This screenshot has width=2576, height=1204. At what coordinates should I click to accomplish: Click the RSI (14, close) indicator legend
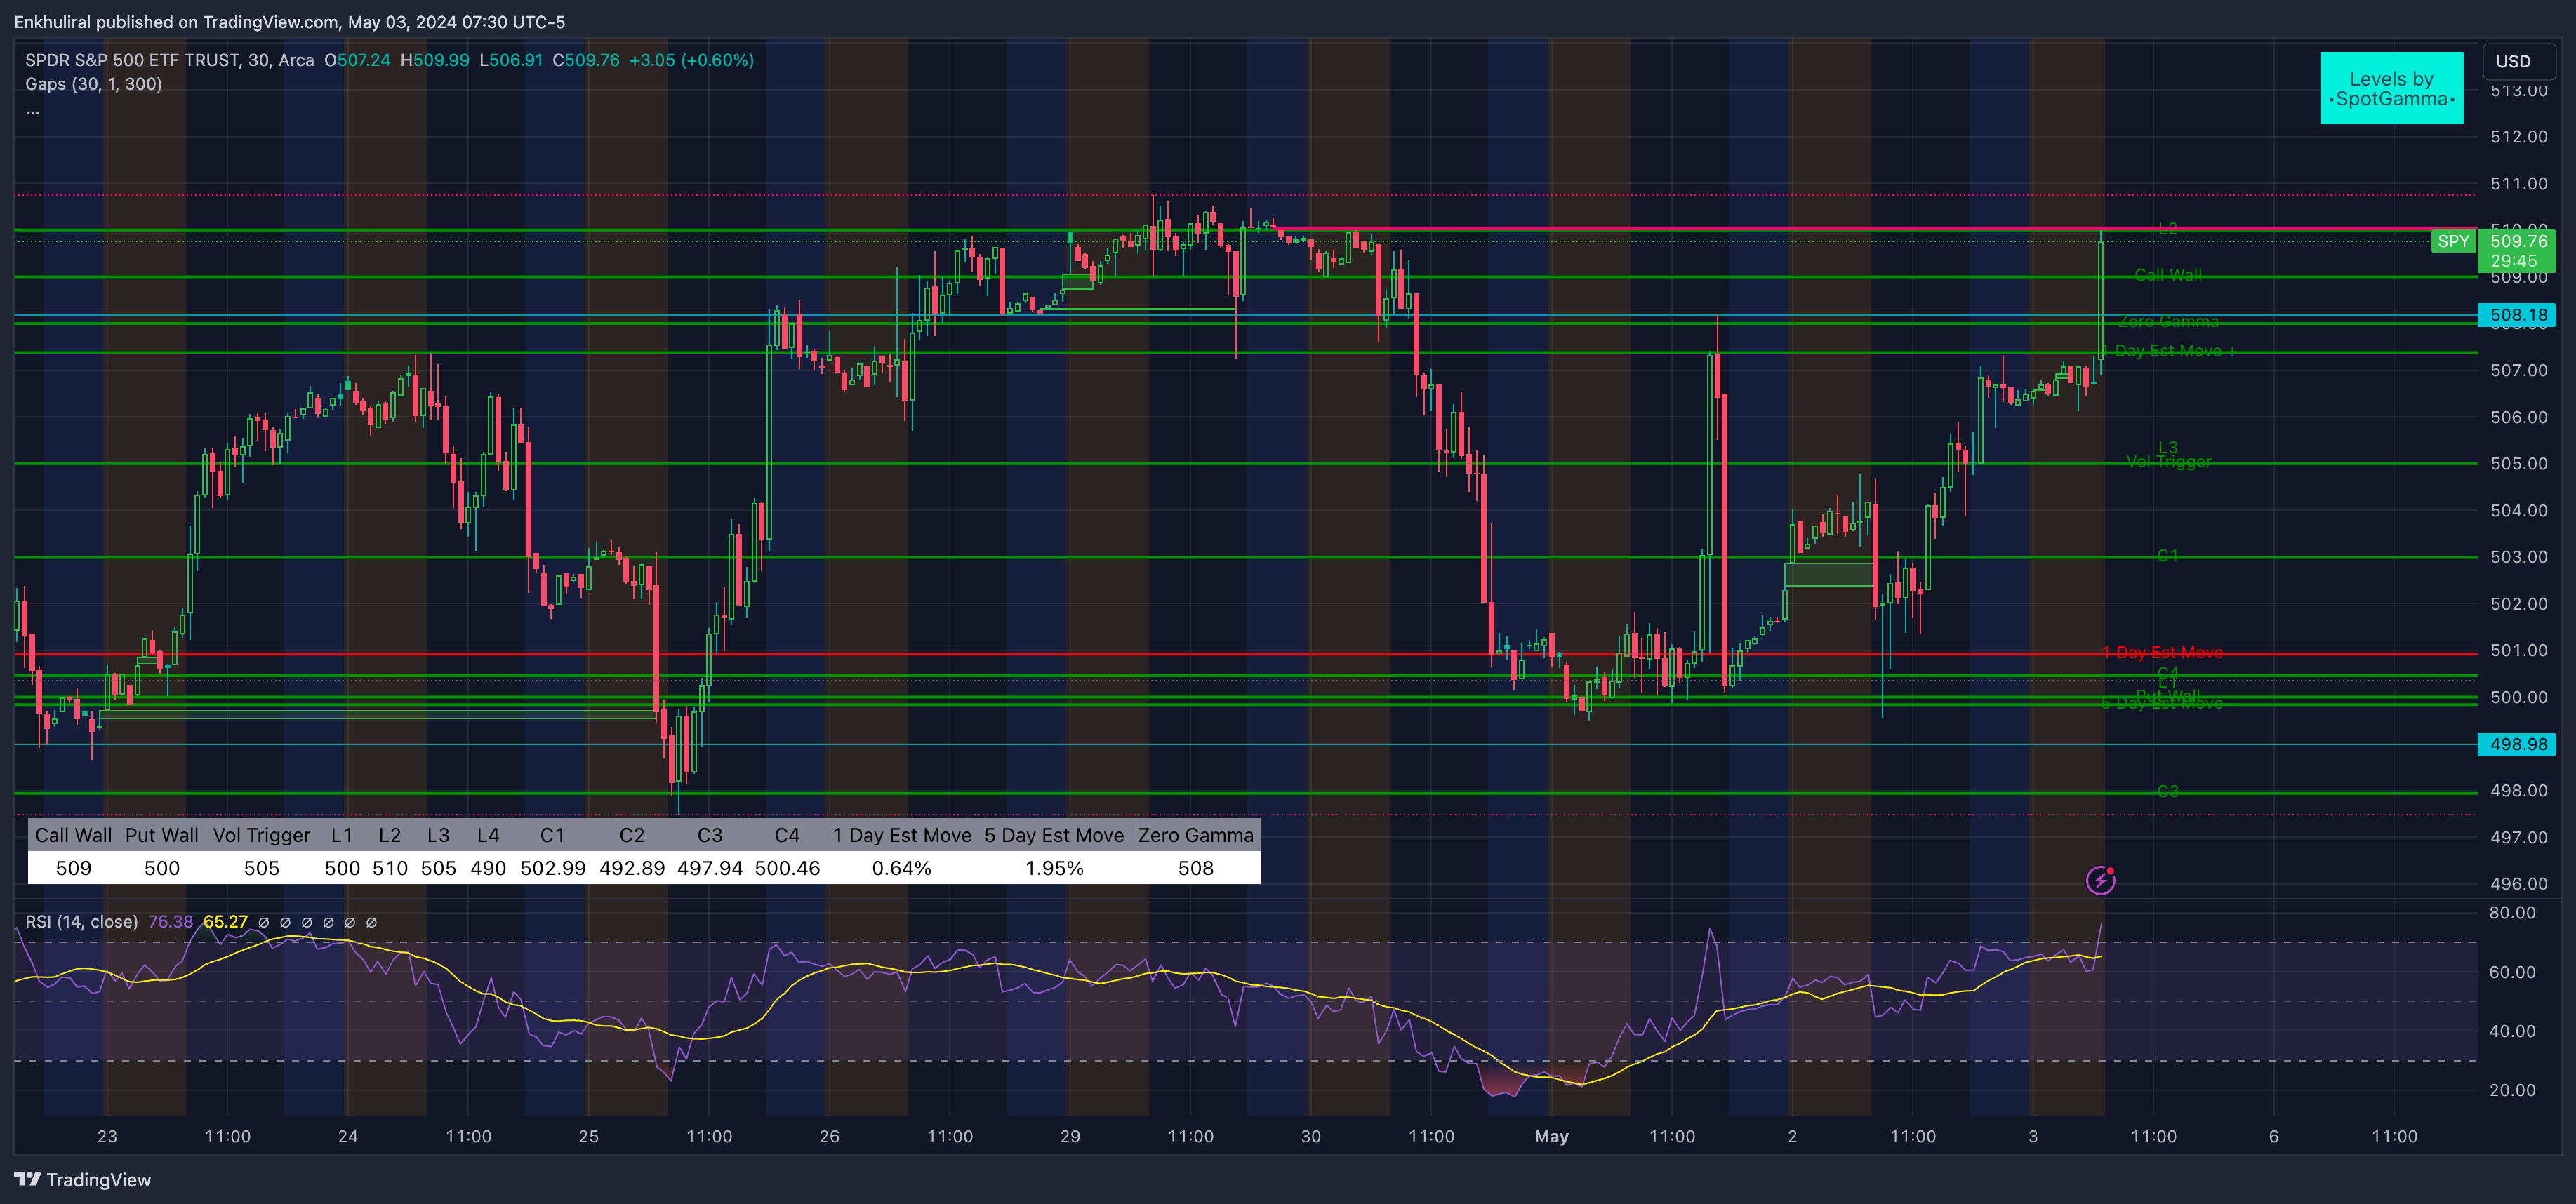pyautogui.click(x=81, y=922)
